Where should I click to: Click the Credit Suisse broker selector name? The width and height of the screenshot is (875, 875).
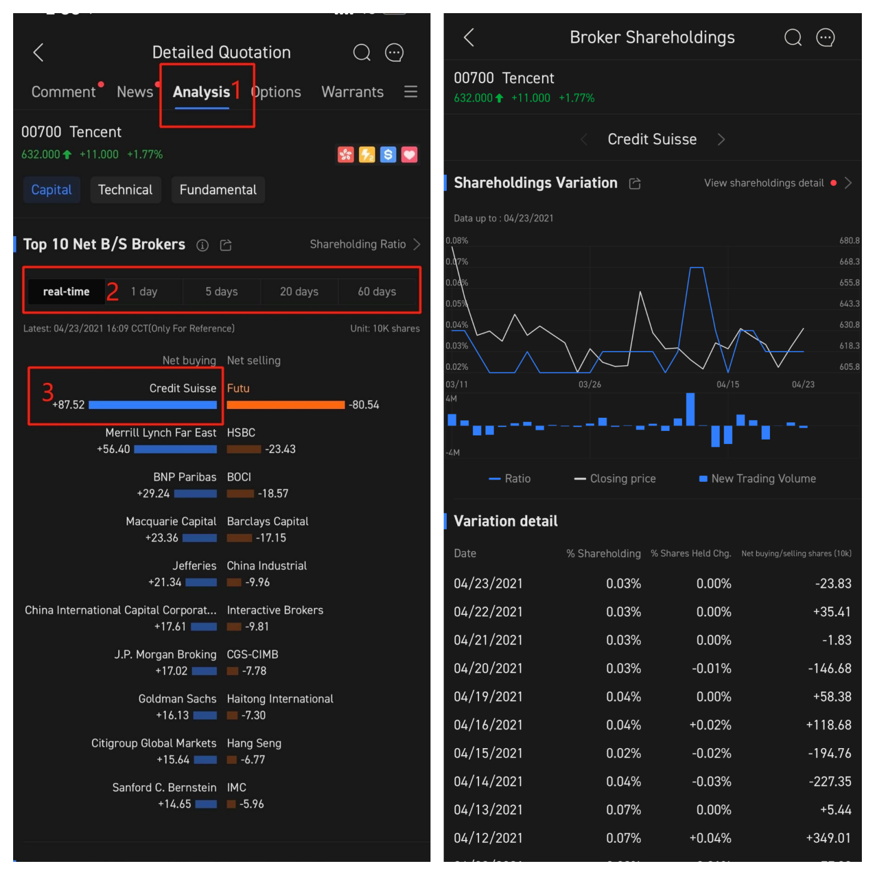pyautogui.click(x=652, y=139)
